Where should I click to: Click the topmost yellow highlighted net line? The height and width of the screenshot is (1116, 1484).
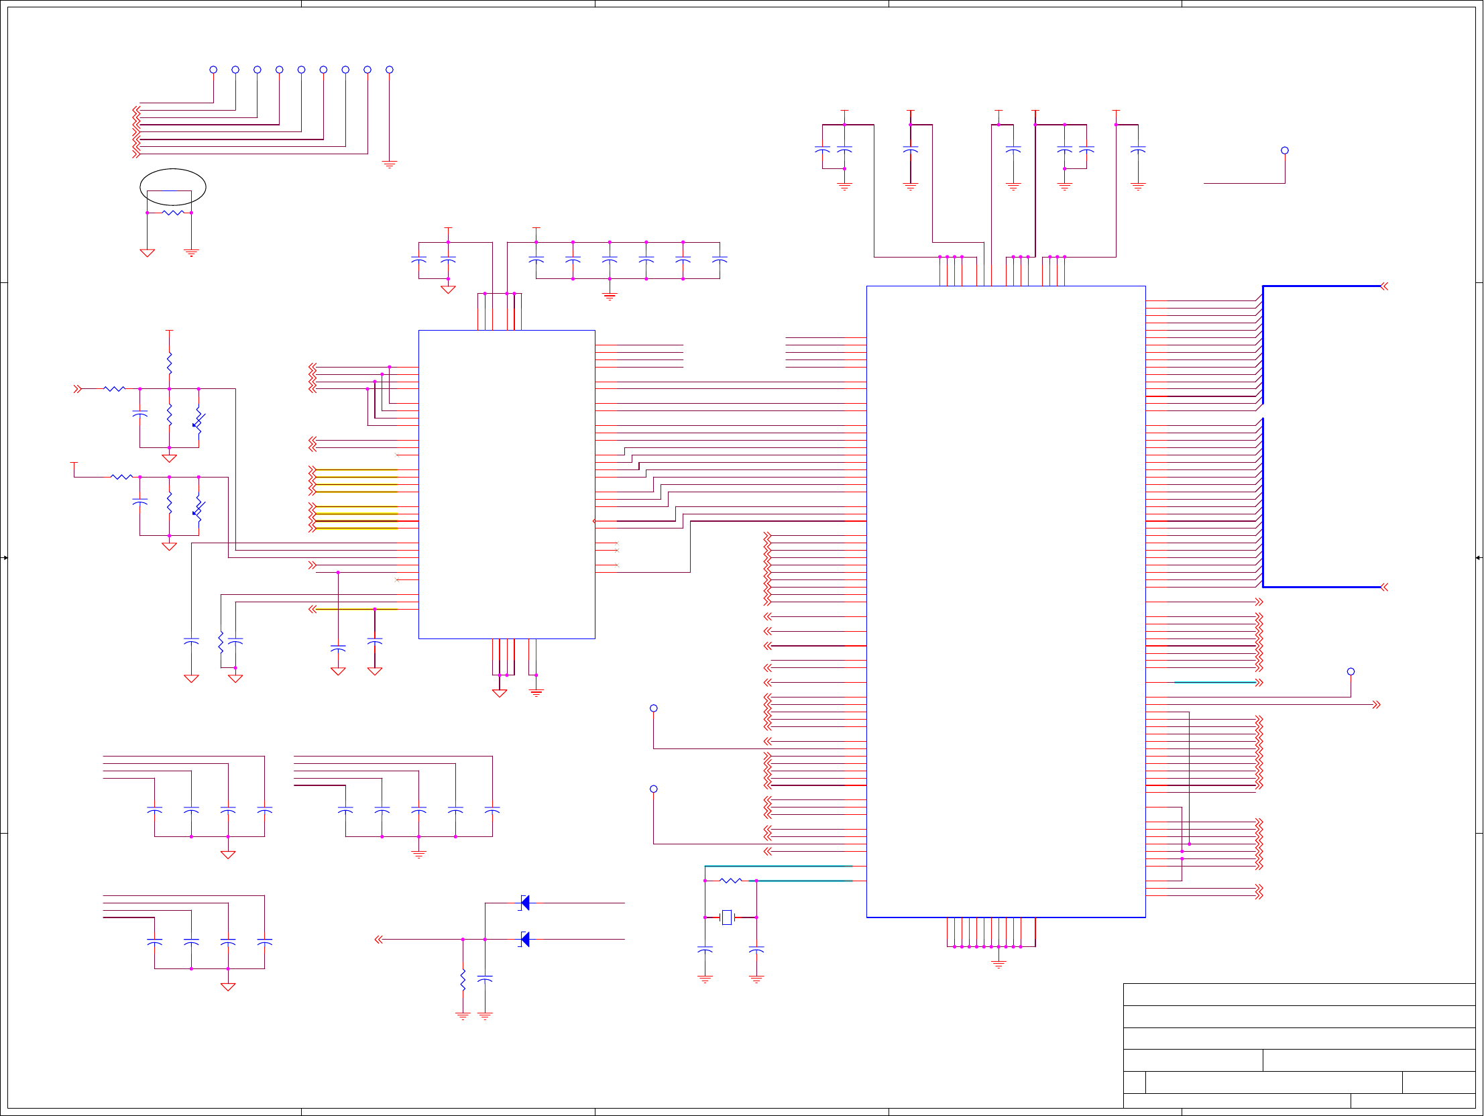356,469
